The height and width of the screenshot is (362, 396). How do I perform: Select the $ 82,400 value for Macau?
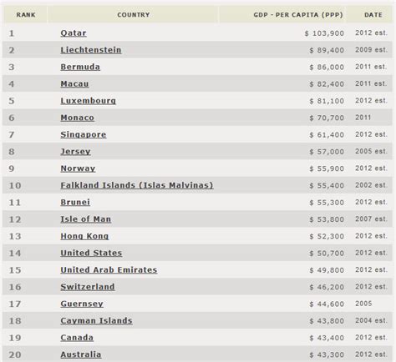click(x=327, y=84)
